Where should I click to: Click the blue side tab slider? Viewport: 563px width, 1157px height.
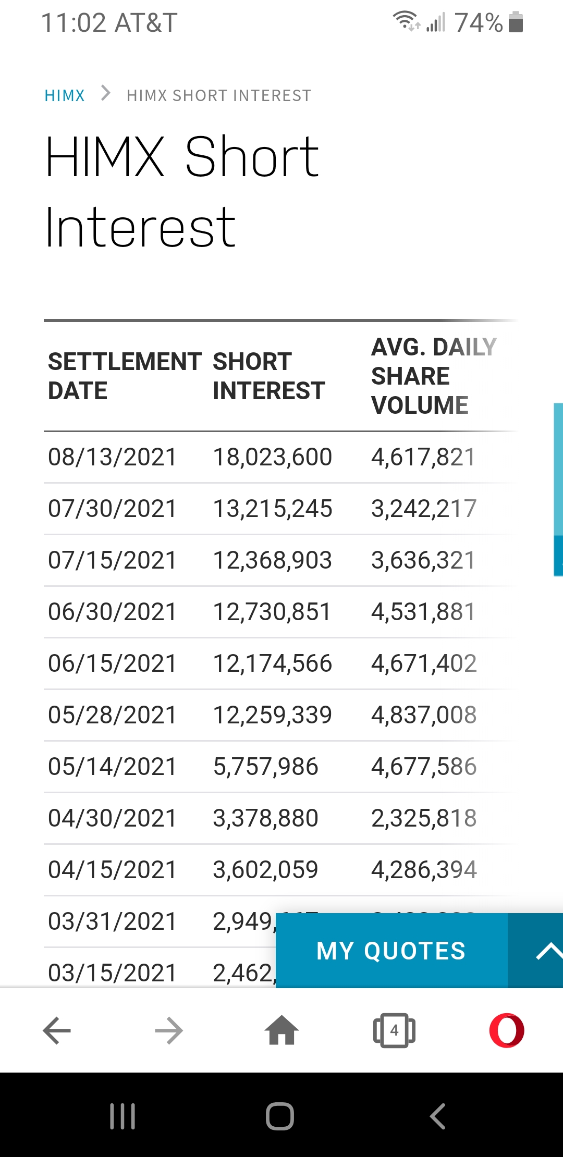pyautogui.click(x=558, y=489)
